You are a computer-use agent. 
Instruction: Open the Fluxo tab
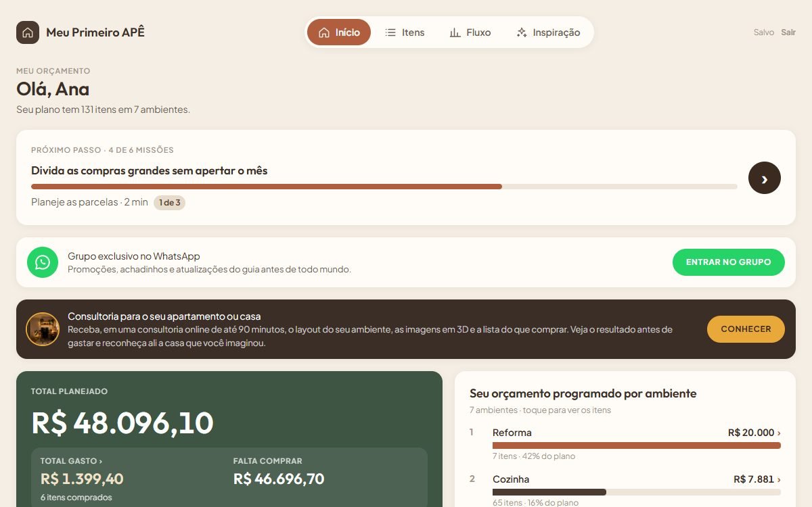[470, 32]
